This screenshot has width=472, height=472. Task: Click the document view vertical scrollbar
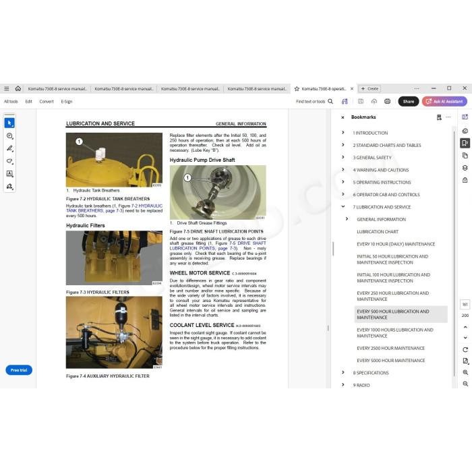tap(333, 249)
